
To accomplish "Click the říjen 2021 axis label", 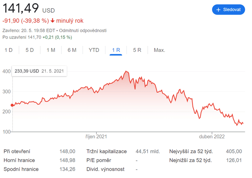I will [x=97, y=137].
